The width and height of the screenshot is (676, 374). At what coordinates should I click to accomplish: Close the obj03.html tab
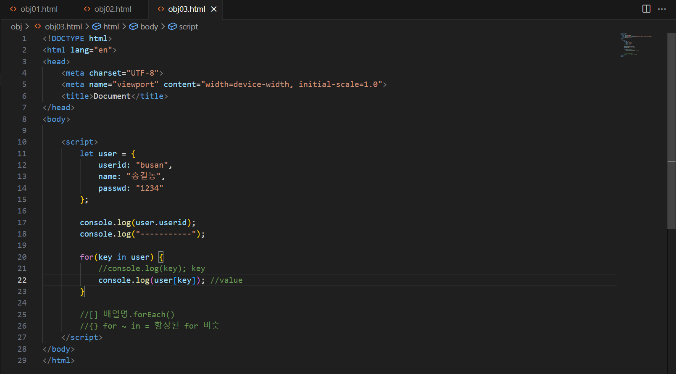coord(214,9)
